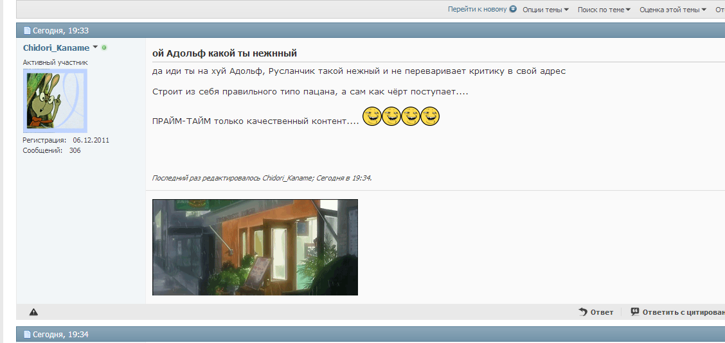Open the Перейти к новому link

477,9
